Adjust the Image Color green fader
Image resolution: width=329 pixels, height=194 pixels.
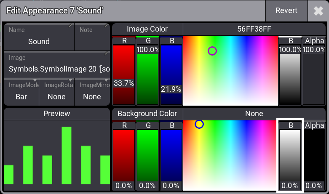point(147,74)
